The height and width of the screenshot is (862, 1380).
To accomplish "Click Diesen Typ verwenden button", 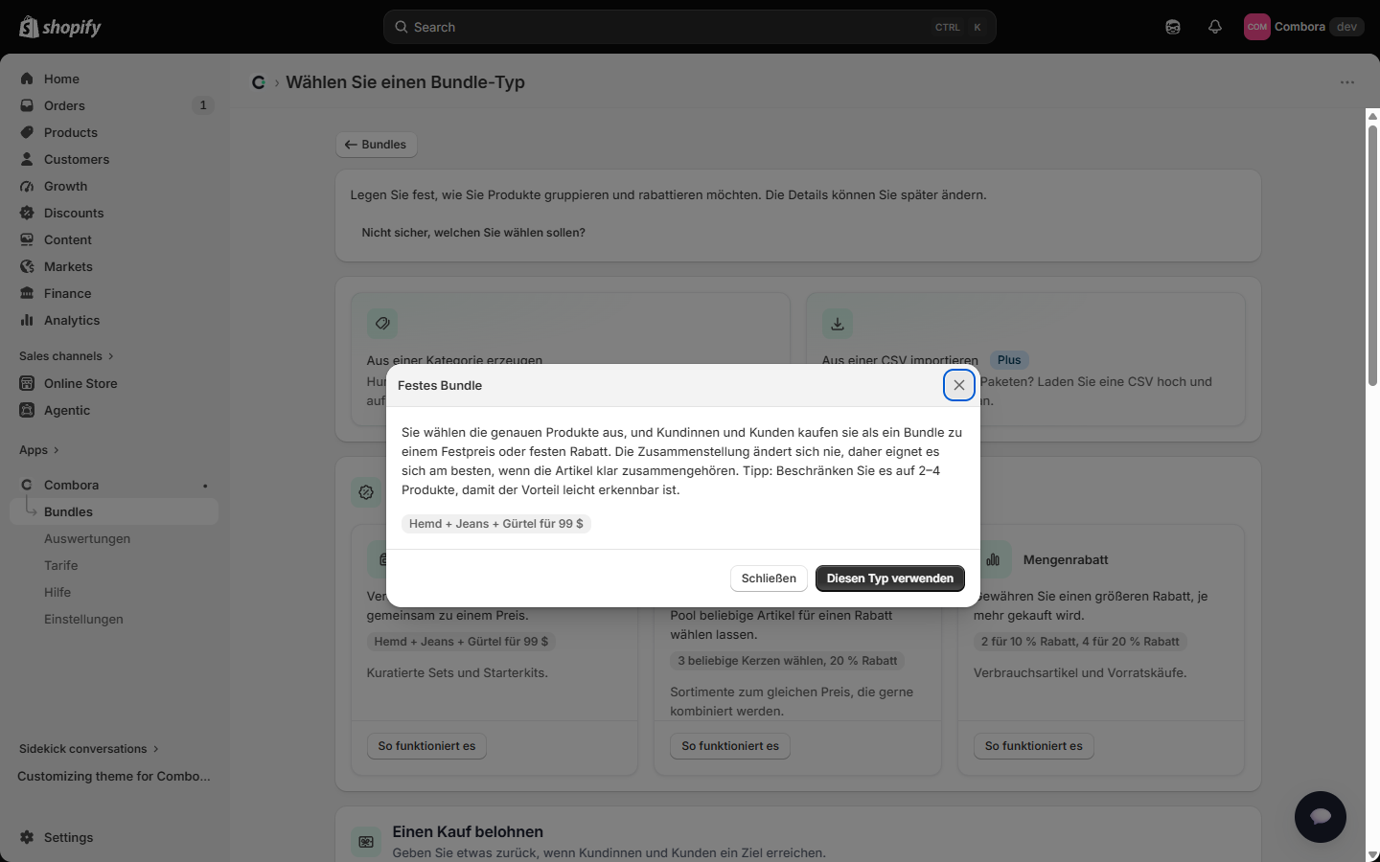I will click(890, 578).
